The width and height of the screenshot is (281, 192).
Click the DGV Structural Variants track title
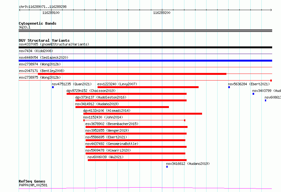coord(44,40)
